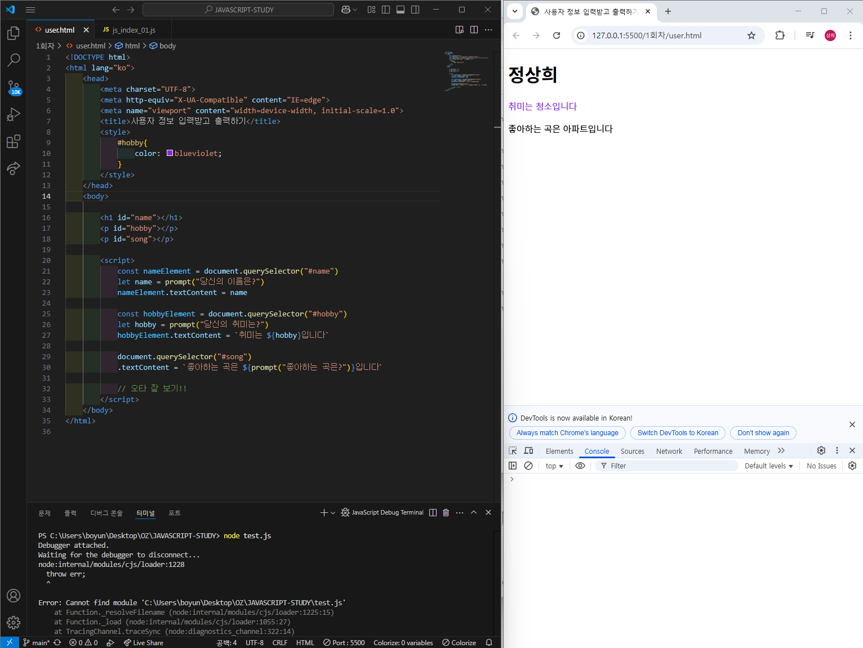Click Always match Chrome's language button
The height and width of the screenshot is (648, 863).
click(567, 433)
